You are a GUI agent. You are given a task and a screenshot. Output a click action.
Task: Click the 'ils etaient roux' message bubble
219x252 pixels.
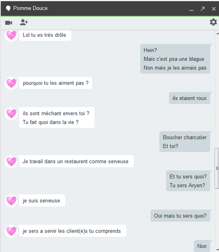tap(189, 98)
